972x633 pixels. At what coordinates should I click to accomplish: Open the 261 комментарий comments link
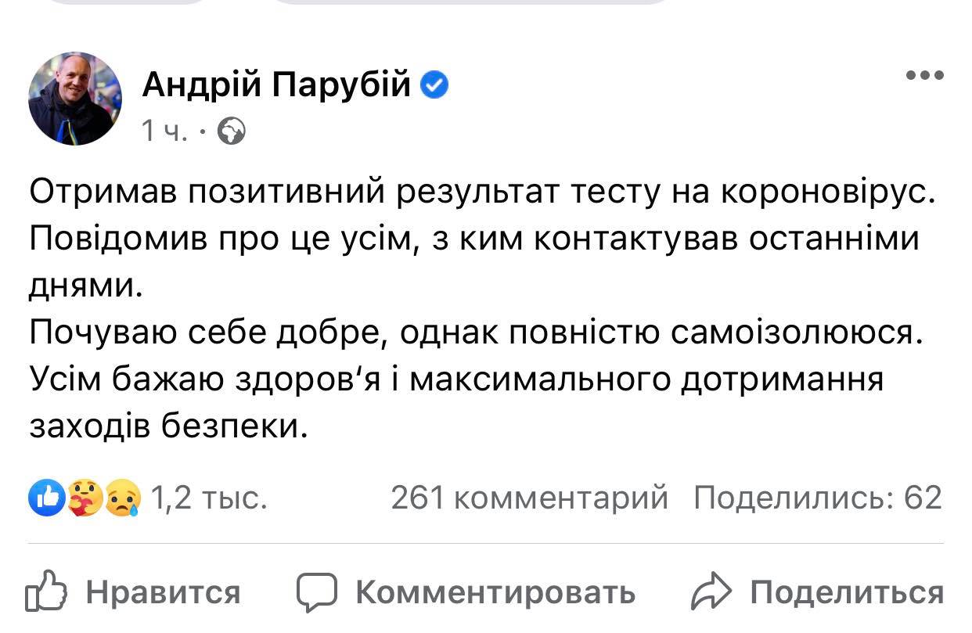click(529, 498)
